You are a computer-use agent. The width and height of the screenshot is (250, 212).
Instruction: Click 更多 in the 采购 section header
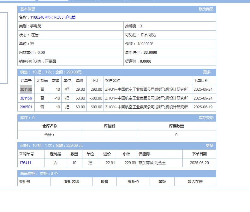coord(210,146)
